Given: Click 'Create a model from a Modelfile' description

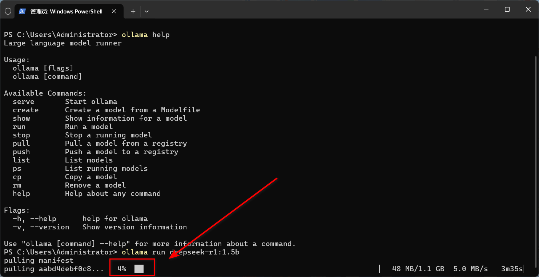Looking at the screenshot, I should tap(133, 110).
